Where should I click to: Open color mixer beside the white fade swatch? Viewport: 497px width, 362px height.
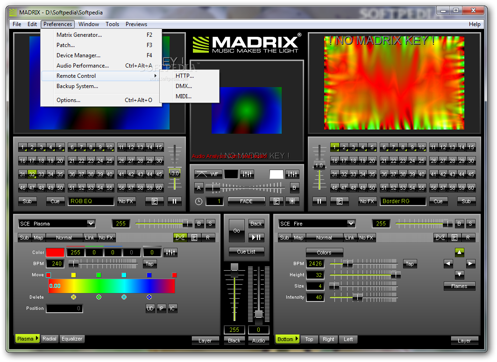[292, 174]
